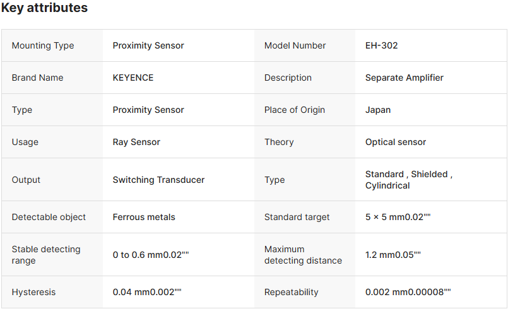Click the Key attributes heading

tap(44, 8)
